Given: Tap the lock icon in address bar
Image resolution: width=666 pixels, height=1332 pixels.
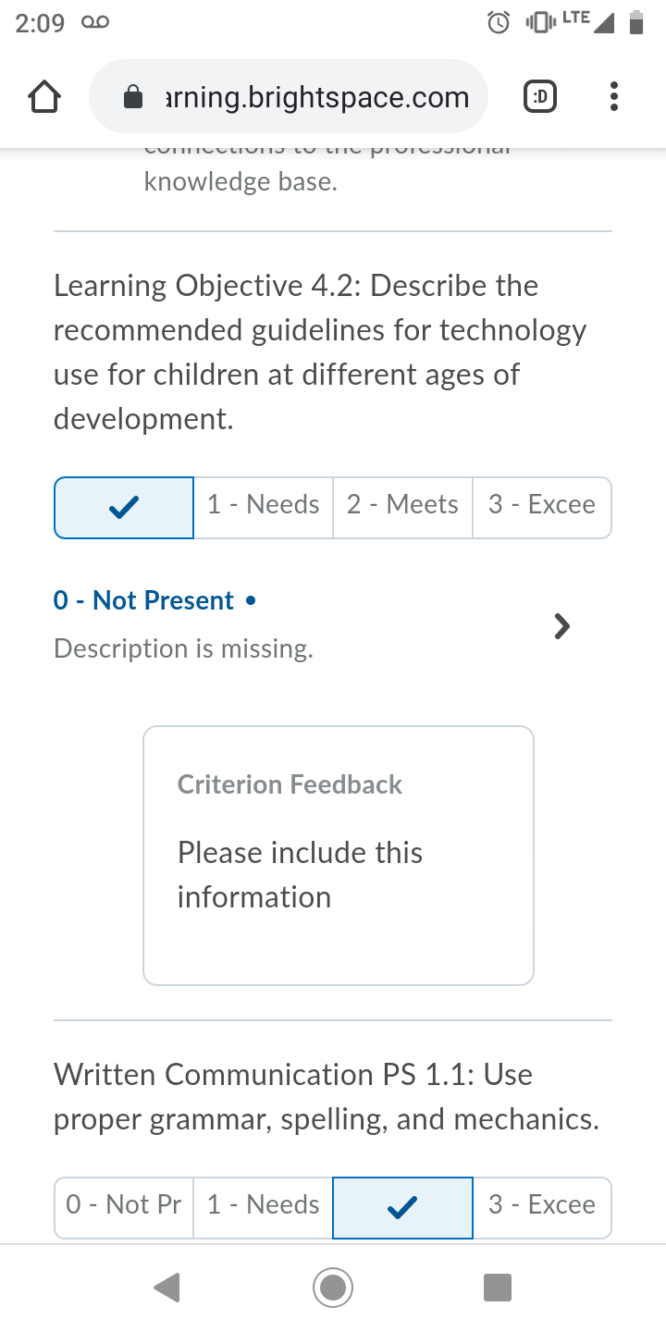Looking at the screenshot, I should click(x=133, y=97).
